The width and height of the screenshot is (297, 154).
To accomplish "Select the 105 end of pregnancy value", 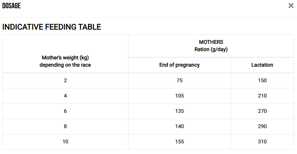I will (179, 96).
